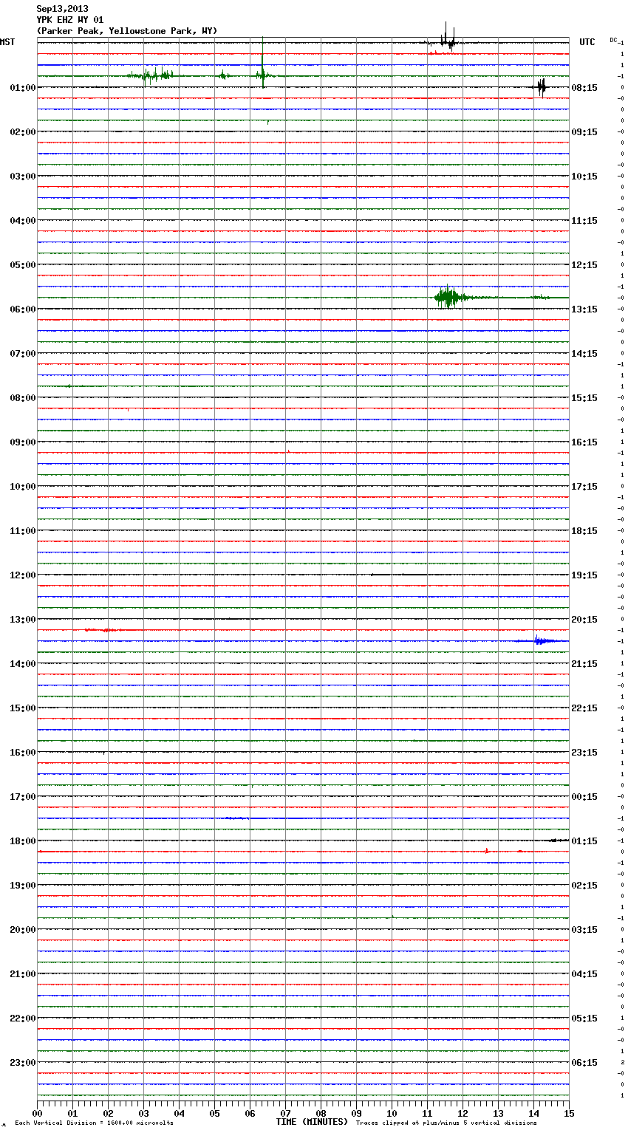This screenshot has height=1133, width=628.
Task: Select the 04:00 MST time label
Action: coord(22,221)
